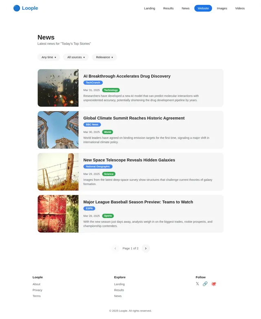Click the barbed wire fence thumbnail
Viewport: 261px width, 319px height.
(58, 172)
